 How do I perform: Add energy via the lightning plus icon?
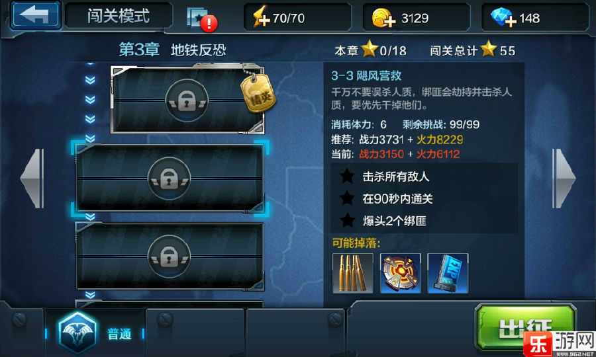tap(261, 18)
